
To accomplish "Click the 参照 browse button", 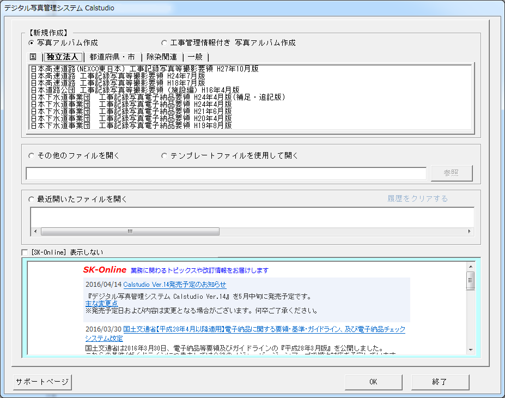I will pyautogui.click(x=452, y=173).
